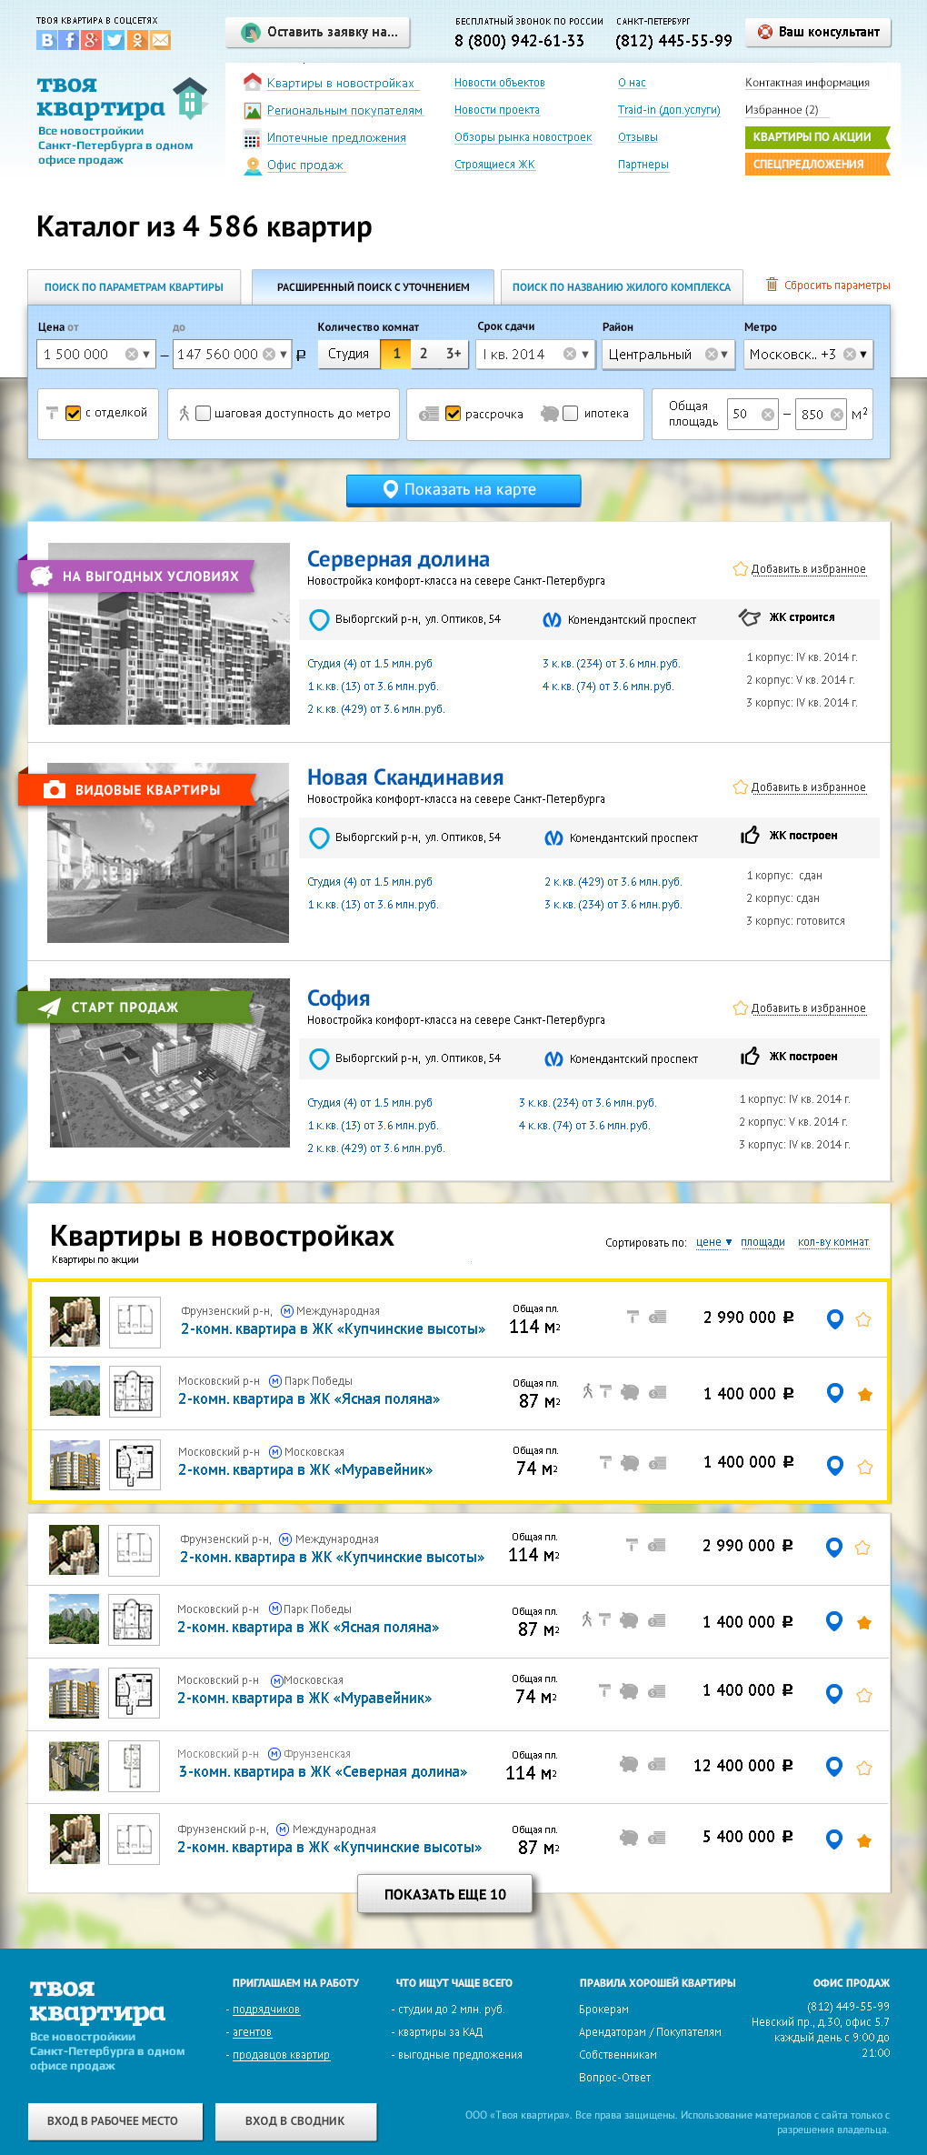Open Квартиры в новостройках menu link
Viewport: 927px width, 2155px height.
pos(341,83)
